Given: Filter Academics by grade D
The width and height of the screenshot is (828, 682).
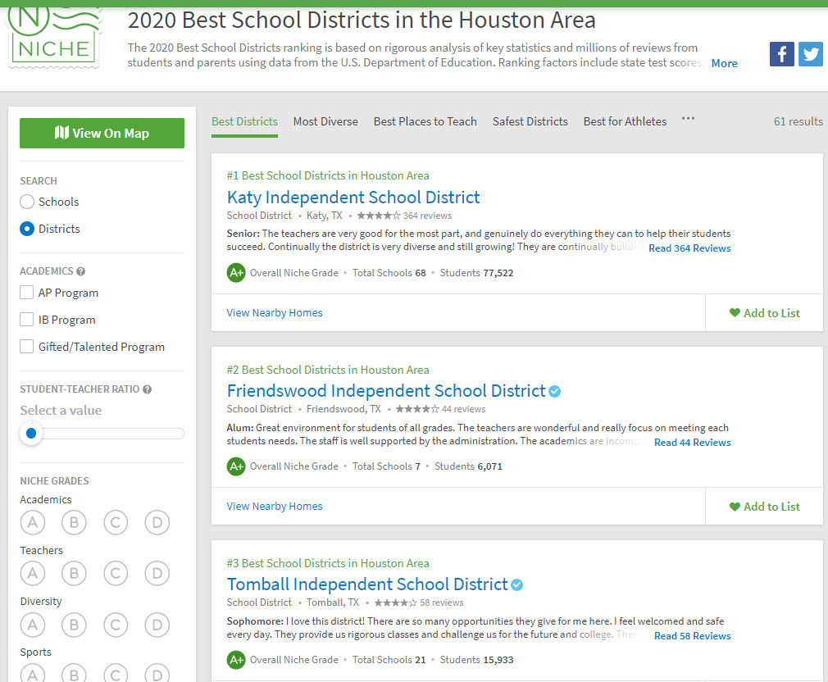Looking at the screenshot, I should pyautogui.click(x=157, y=523).
